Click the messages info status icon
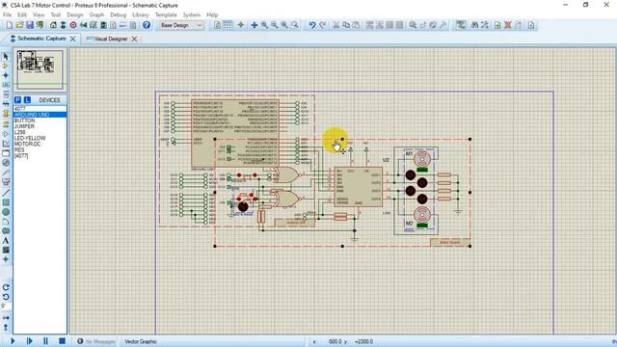 pyautogui.click(x=80, y=341)
